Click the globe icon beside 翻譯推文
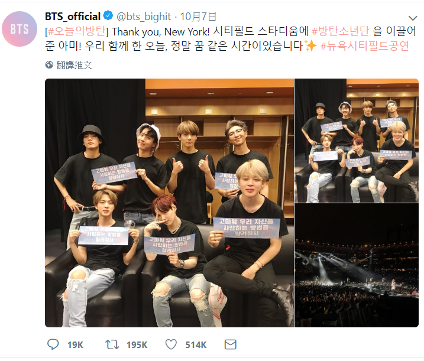 coord(49,65)
